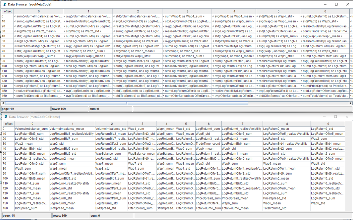Select column header 3 in aggMetaCode table

point(187,11)
